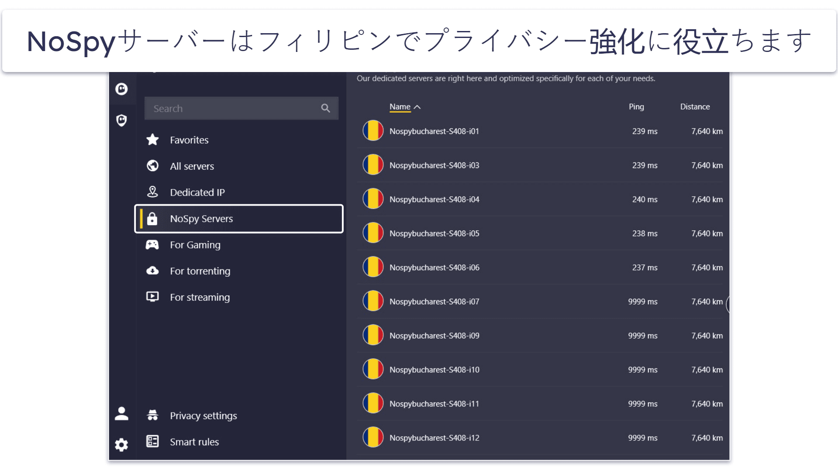Select server name Nospybucharest-S408-i01
The height and width of the screenshot is (471, 838).
[x=434, y=131]
